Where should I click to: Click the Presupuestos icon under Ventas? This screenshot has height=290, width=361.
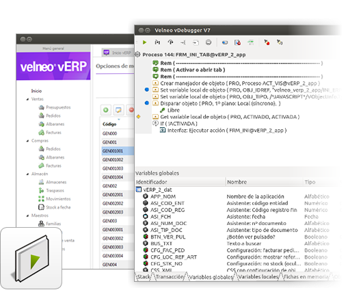coord(42,107)
